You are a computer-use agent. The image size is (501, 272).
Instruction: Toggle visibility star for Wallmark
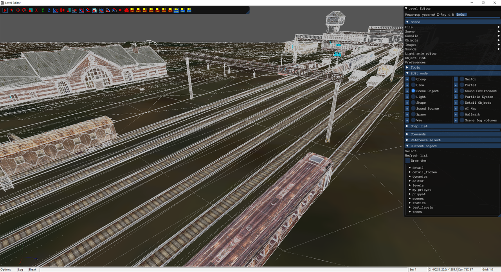click(456, 114)
